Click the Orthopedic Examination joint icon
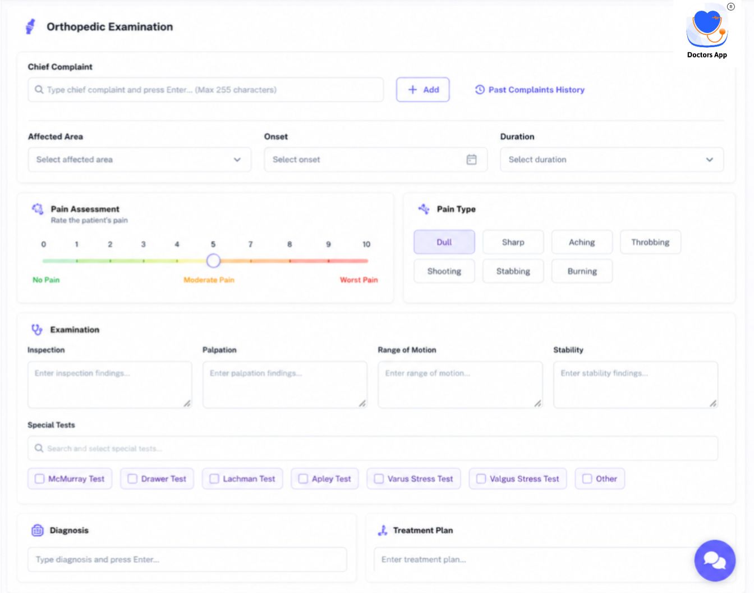The image size is (754, 593). (x=30, y=26)
